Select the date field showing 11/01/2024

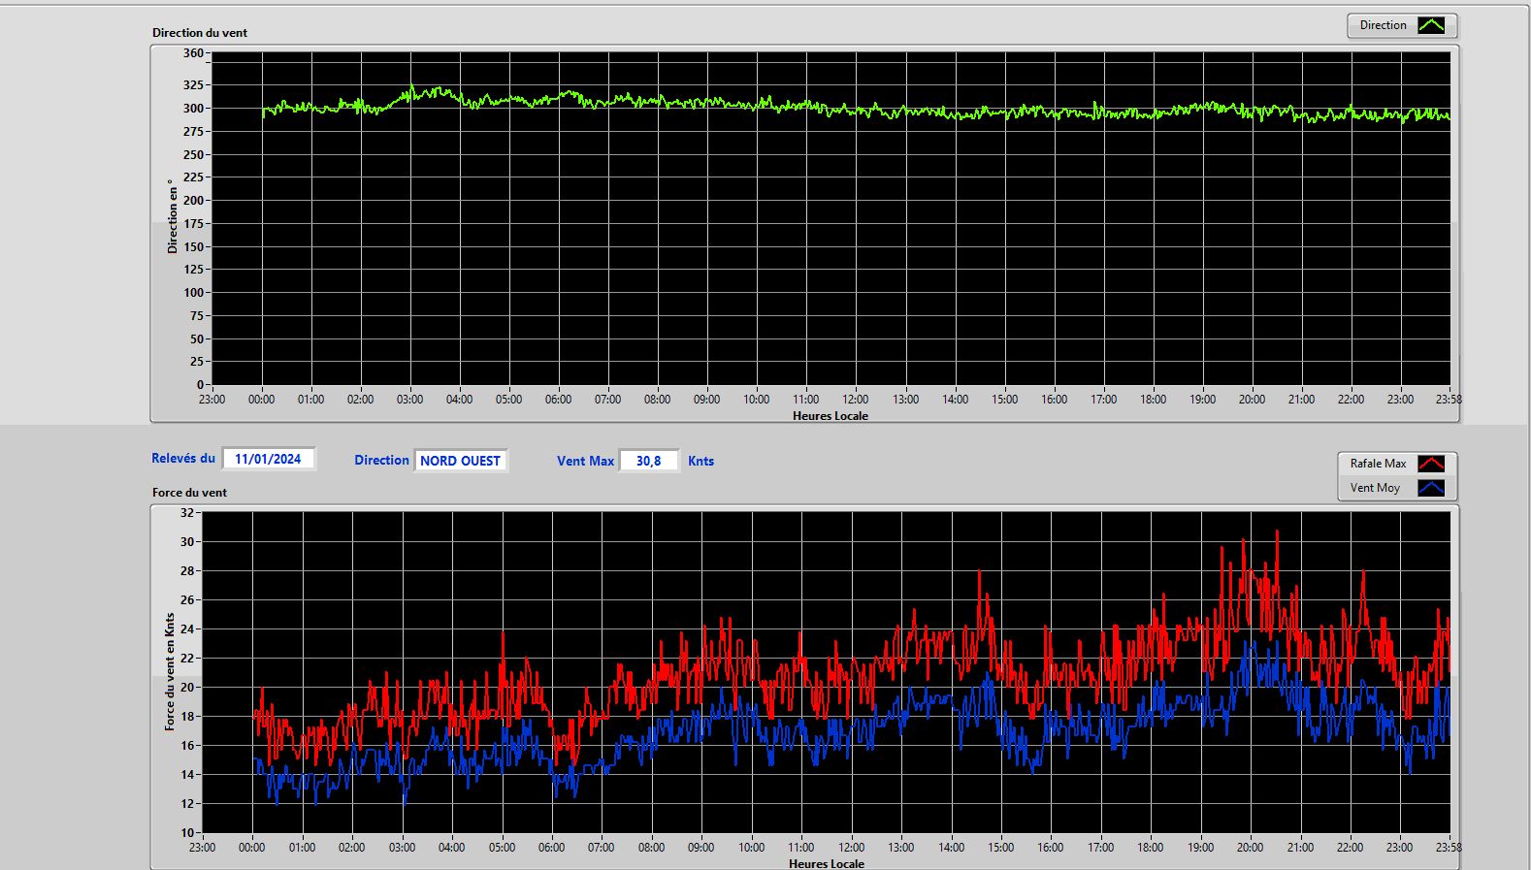click(x=268, y=459)
